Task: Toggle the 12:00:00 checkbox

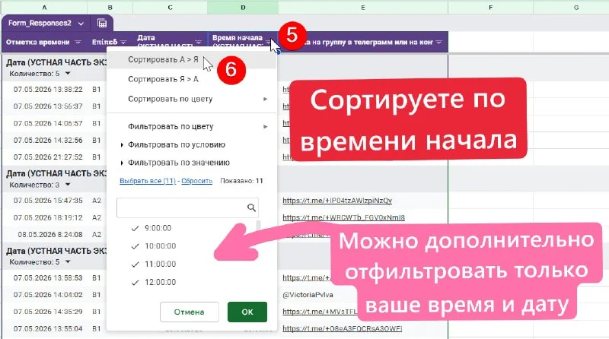Action: pos(136,282)
